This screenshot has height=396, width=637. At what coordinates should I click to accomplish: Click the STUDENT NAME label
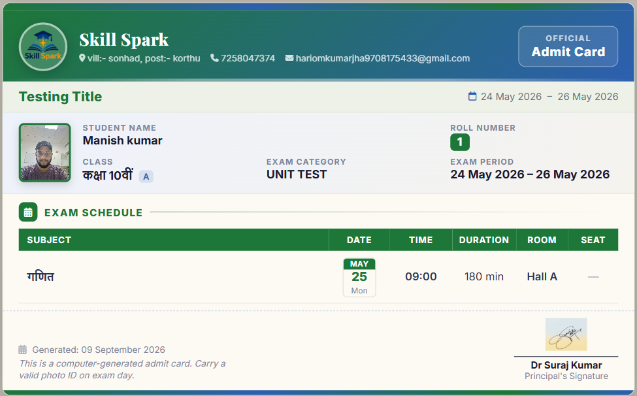[120, 128]
